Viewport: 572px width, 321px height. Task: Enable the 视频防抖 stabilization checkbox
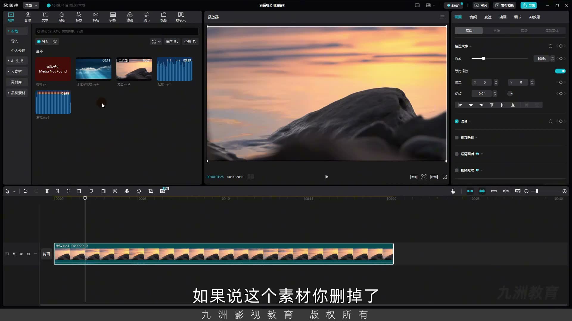[457, 138]
